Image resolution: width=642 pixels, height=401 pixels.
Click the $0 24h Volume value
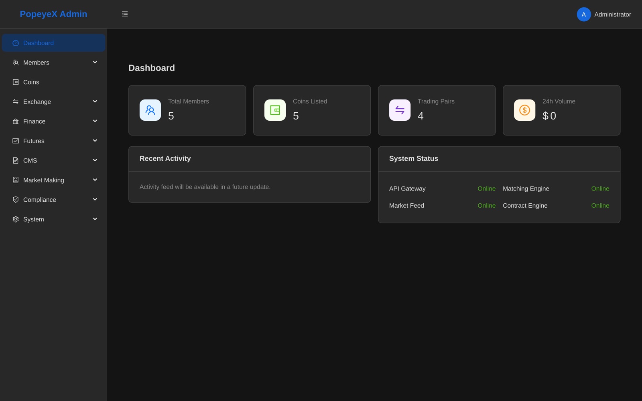click(x=549, y=116)
